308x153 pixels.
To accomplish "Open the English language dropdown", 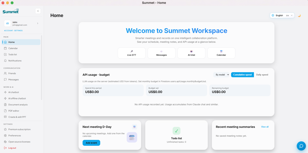I will click(x=282, y=16).
